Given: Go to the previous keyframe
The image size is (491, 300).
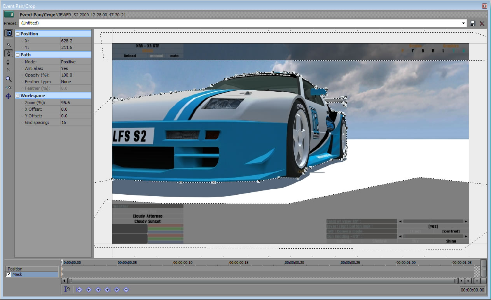Looking at the screenshot, I should point(89,290).
